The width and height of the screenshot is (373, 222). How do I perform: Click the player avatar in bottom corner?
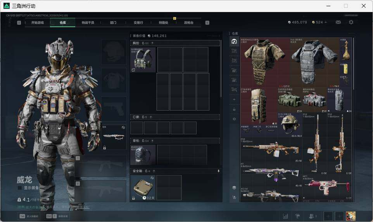point(351,216)
